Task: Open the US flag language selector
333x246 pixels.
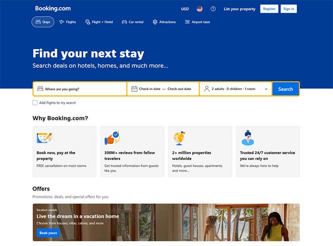Action: [x=200, y=9]
